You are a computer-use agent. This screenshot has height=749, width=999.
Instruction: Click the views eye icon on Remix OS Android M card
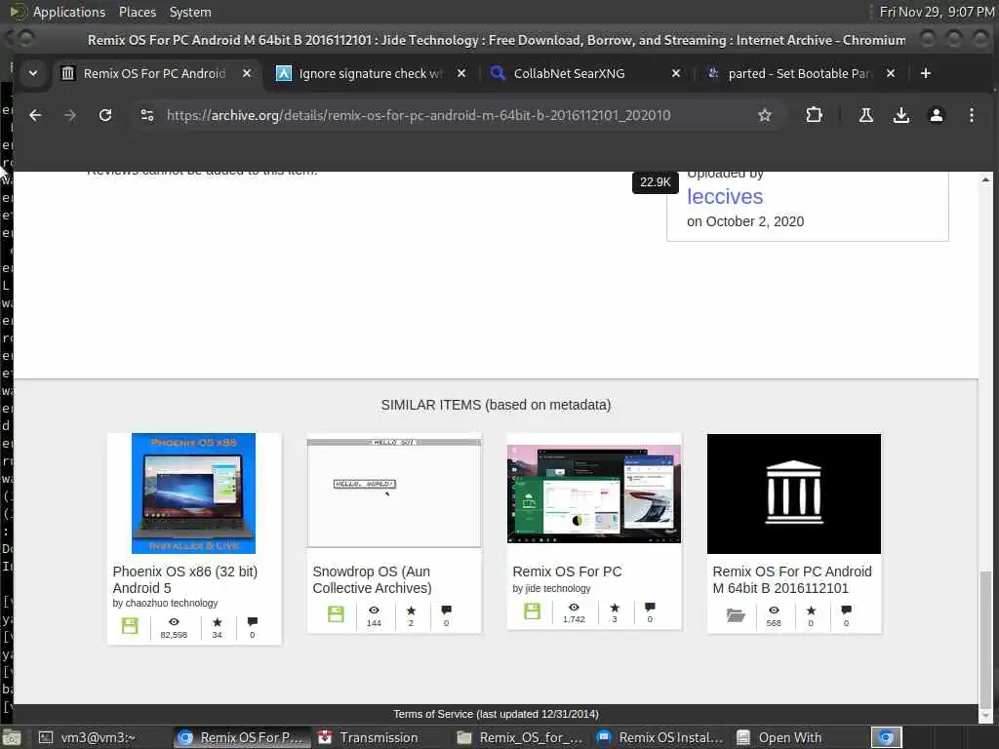774,611
